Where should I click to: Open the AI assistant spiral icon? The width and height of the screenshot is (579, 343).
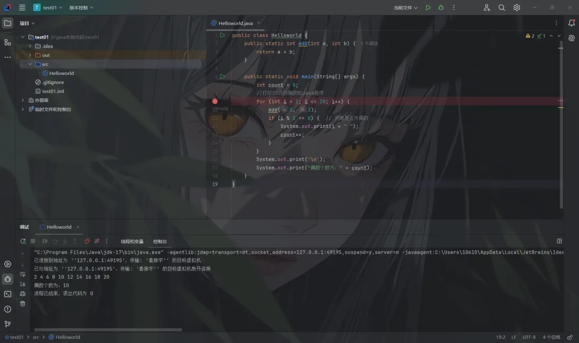[571, 38]
